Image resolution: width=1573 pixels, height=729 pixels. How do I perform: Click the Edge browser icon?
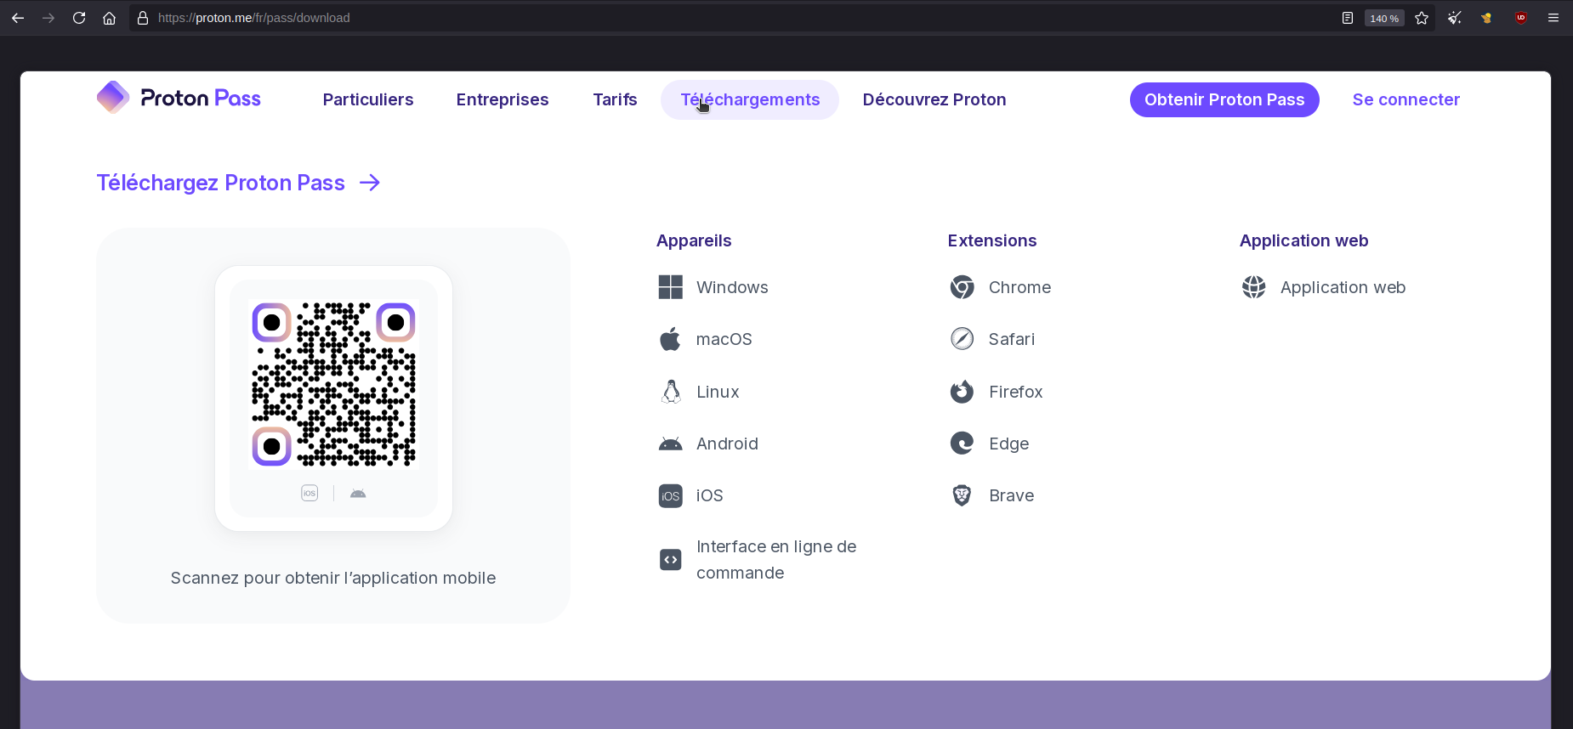point(963,444)
